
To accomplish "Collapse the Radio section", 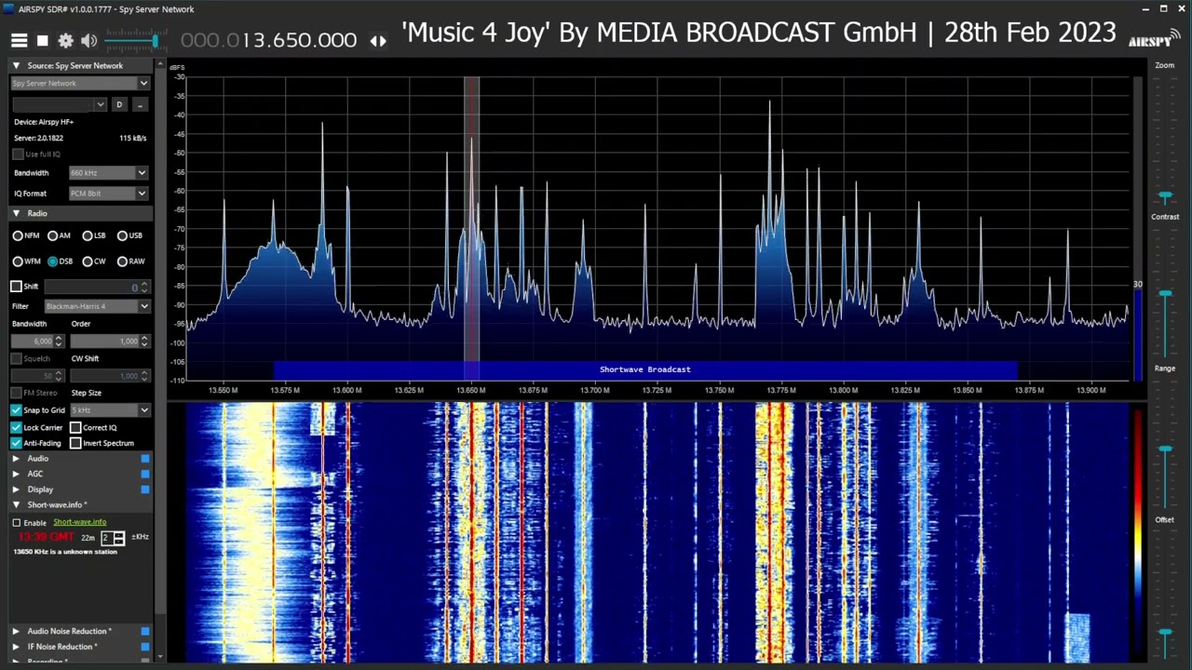I will pyautogui.click(x=16, y=213).
